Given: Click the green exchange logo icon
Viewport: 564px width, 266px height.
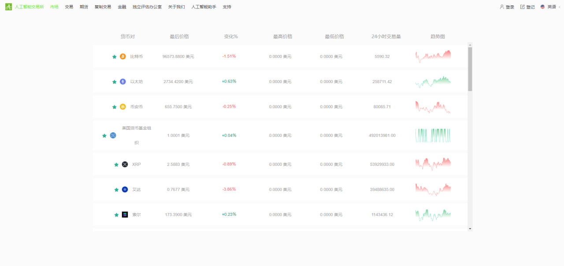Looking at the screenshot, I should [x=8, y=7].
